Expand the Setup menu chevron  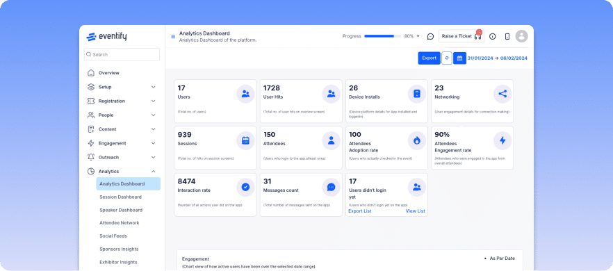(x=153, y=87)
